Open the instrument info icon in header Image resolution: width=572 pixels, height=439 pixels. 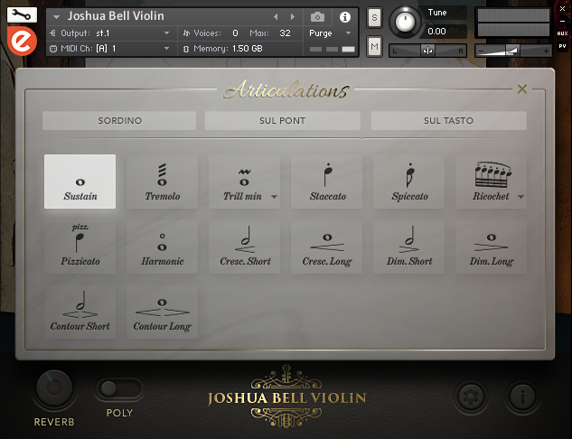[x=344, y=17]
